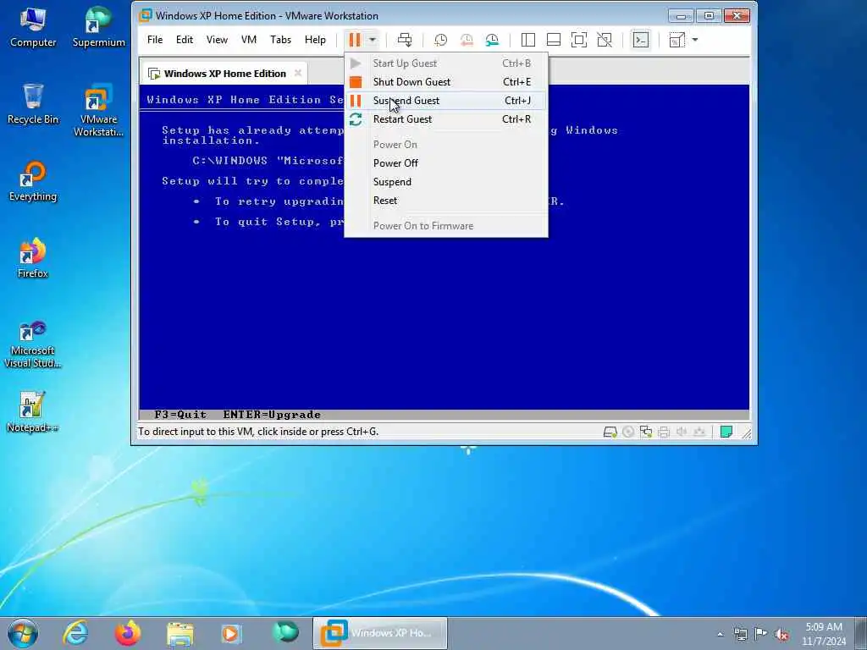Select Reset in the power menu
Image resolution: width=867 pixels, height=650 pixels.
[x=445, y=201]
